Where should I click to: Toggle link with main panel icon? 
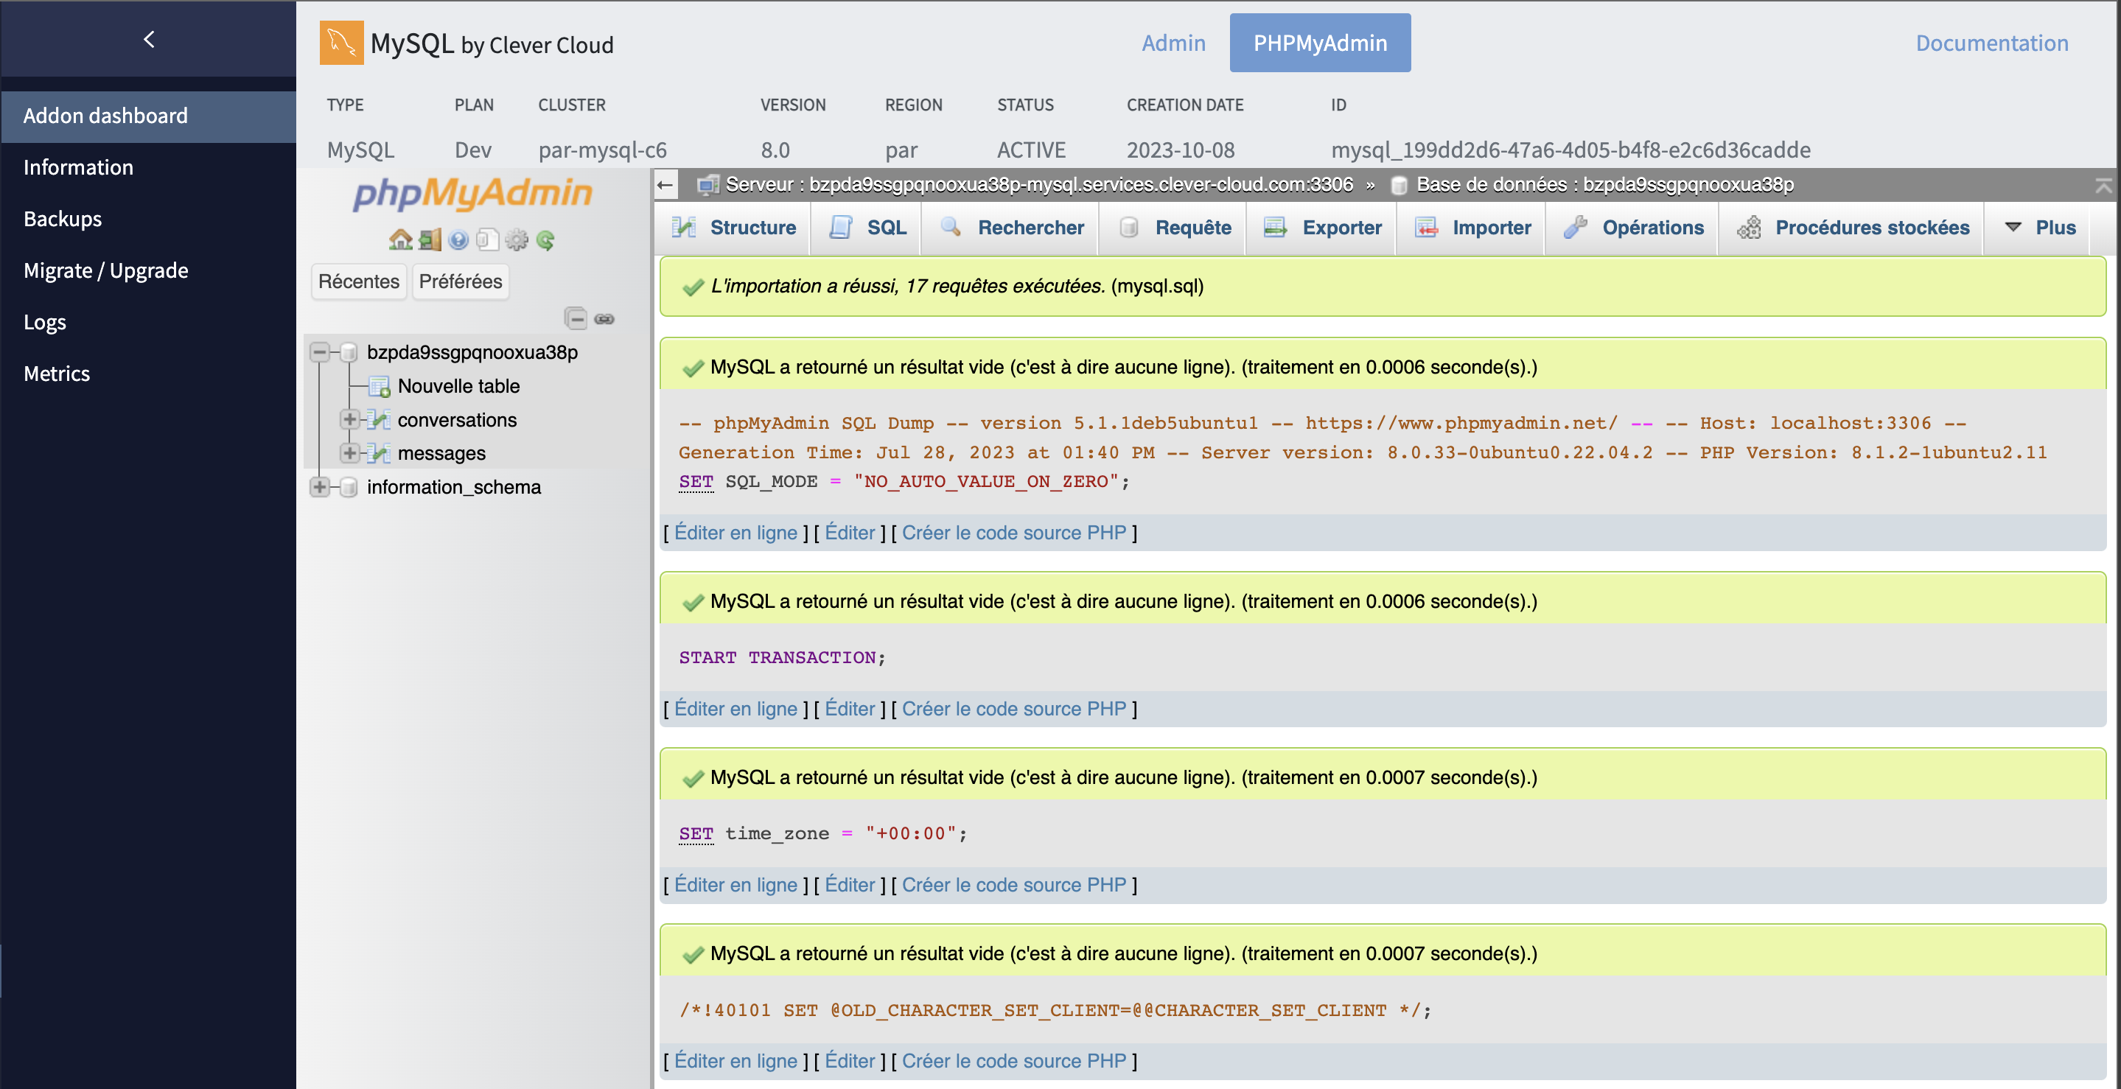click(x=604, y=318)
